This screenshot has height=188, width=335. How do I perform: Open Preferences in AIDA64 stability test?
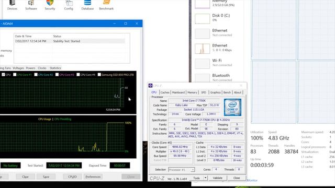click(93, 177)
